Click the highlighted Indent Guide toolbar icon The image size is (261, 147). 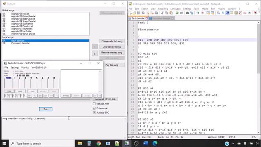coord(228,13)
